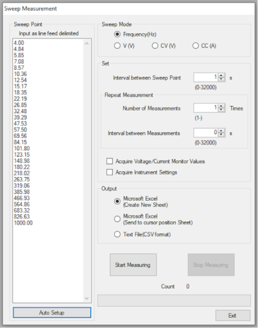Click the 5.85 sweep point line
This screenshot has width=258, height=328.
[x=19, y=55]
